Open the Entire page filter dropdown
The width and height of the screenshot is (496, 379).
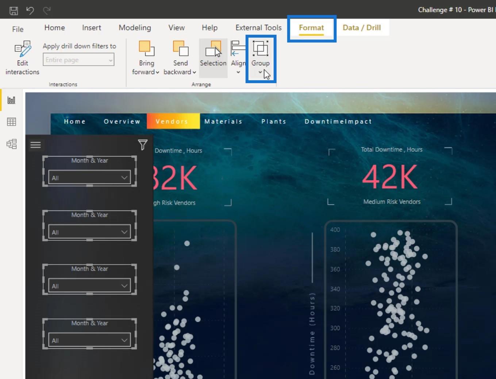click(78, 60)
